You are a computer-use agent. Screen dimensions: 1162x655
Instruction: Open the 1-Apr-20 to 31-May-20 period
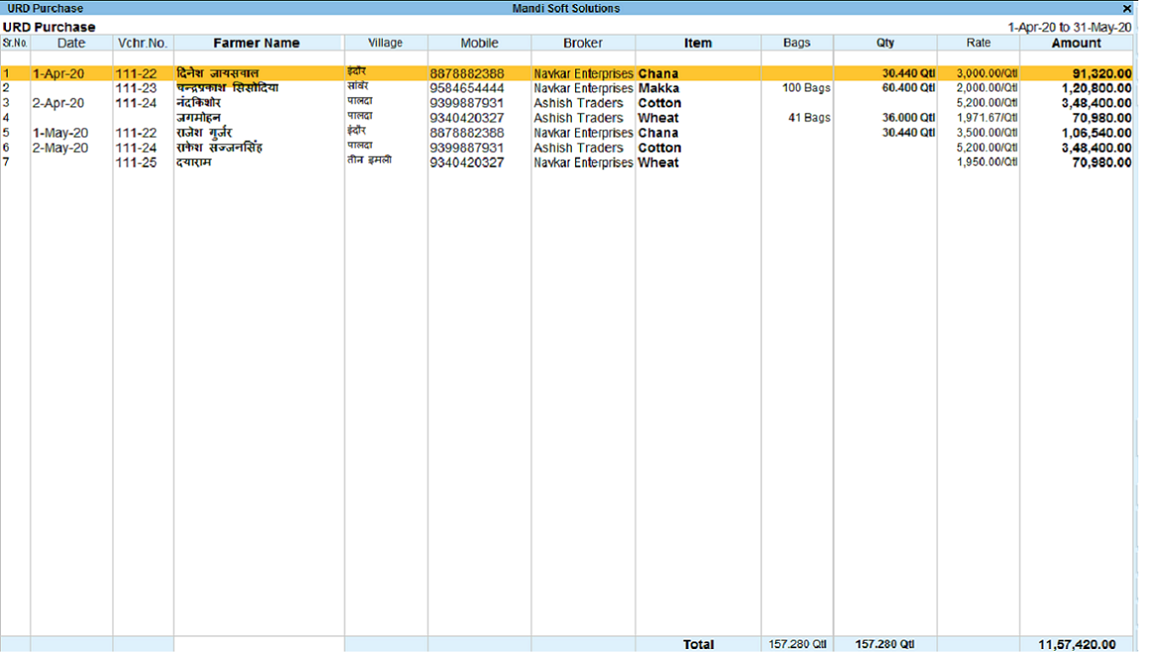coord(1069,27)
